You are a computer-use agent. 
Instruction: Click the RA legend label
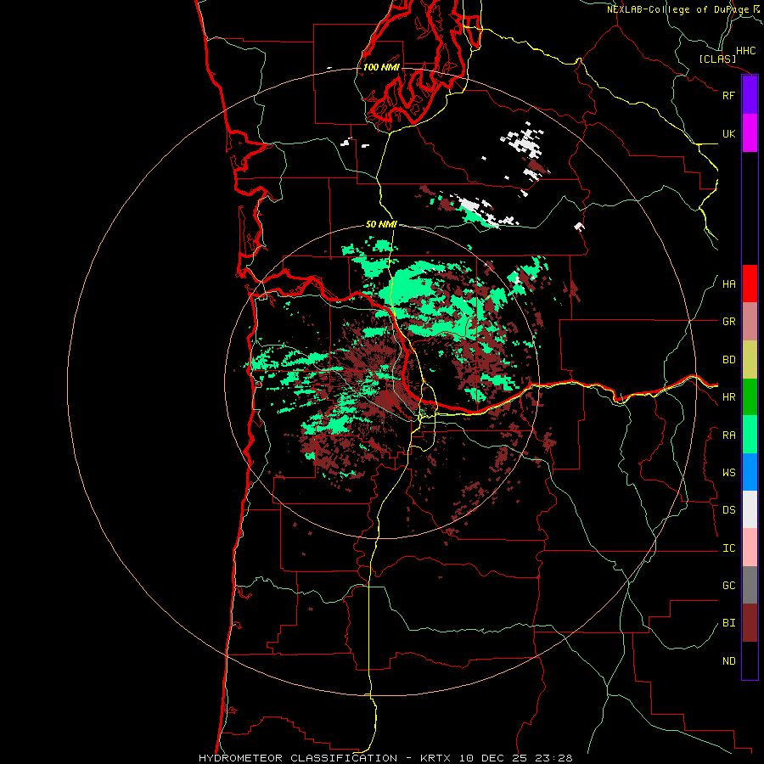pos(729,435)
